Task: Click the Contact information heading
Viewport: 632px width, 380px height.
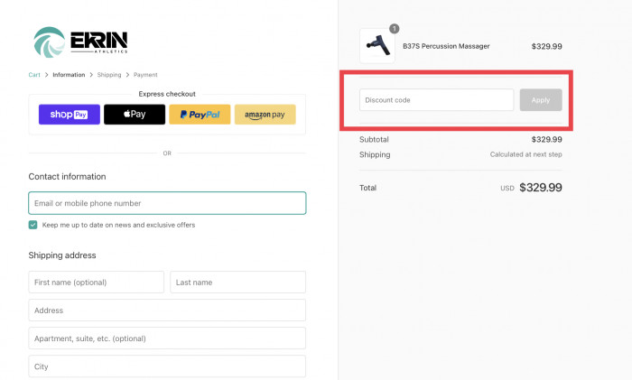Action: pos(68,177)
